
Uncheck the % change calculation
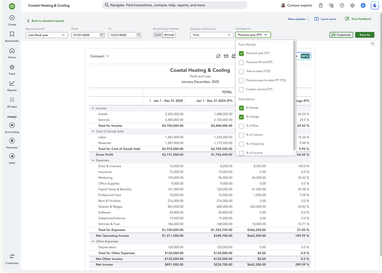click(x=241, y=117)
